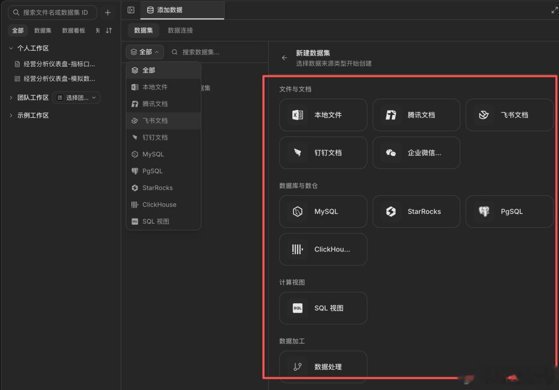Open 经营分析仪表盘-指标口 file
Image resolution: width=559 pixels, height=390 pixels.
point(60,64)
